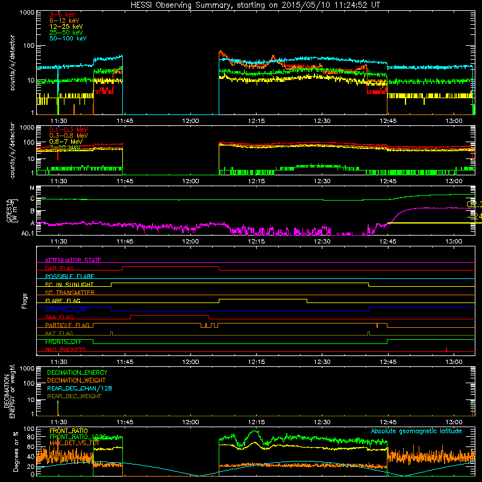Click the 0.8-7 MeV legend label
The width and height of the screenshot is (482, 482).
(66, 142)
